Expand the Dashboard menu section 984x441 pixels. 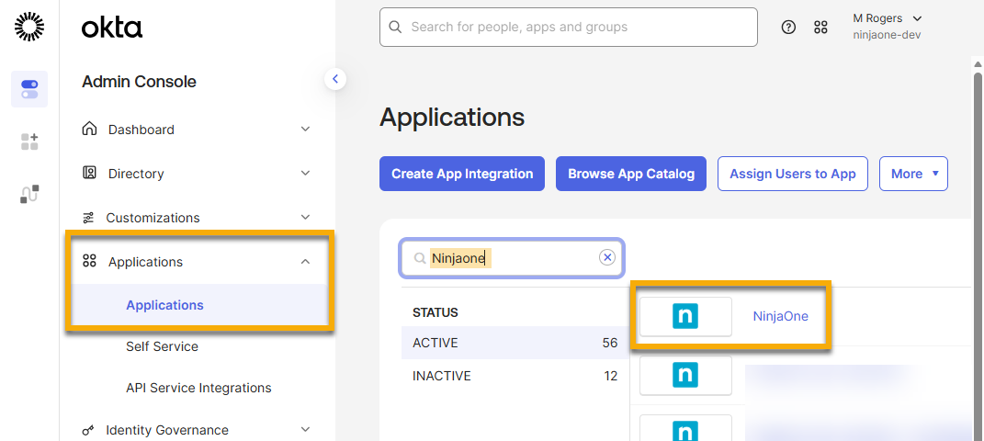click(305, 130)
